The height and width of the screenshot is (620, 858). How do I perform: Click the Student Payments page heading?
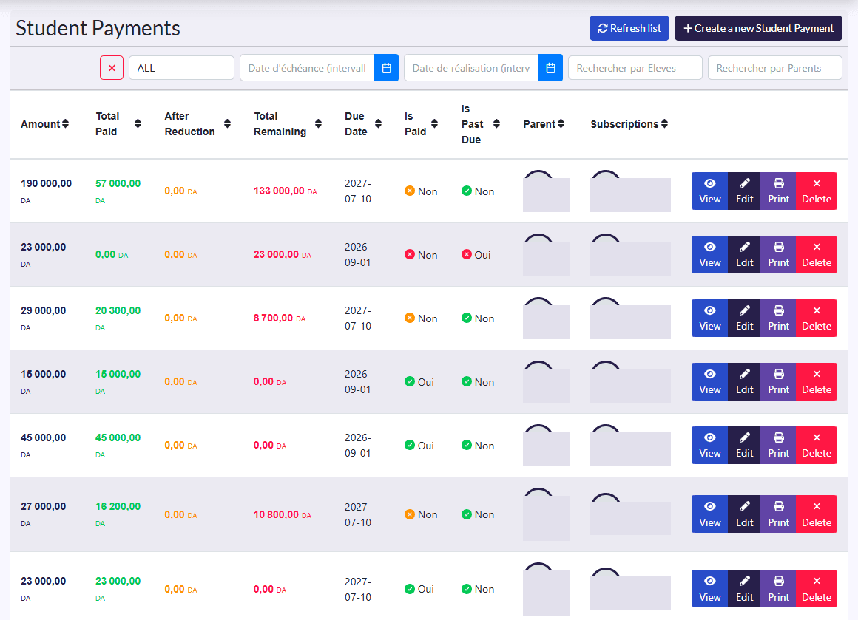(98, 28)
